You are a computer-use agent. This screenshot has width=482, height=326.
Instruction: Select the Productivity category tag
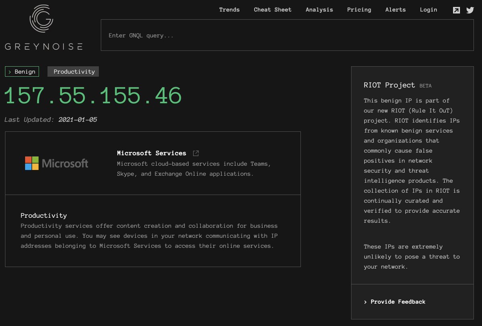point(73,71)
